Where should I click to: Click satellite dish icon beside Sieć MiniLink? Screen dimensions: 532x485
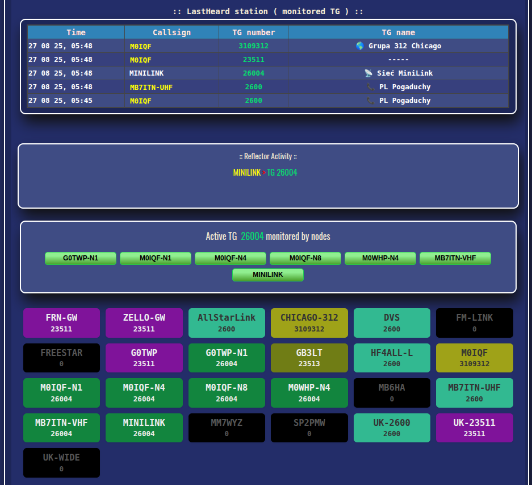368,73
